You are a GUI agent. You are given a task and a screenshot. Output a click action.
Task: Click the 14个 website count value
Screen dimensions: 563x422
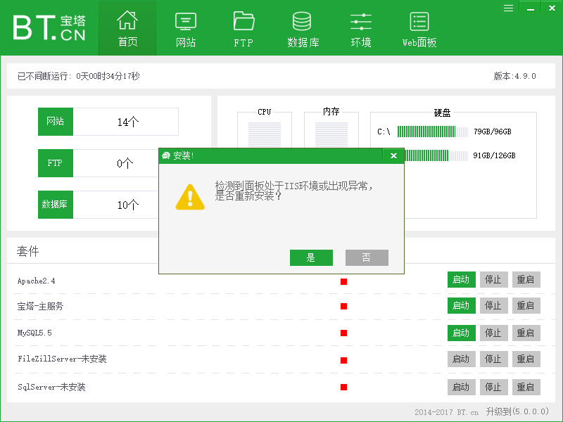[128, 122]
